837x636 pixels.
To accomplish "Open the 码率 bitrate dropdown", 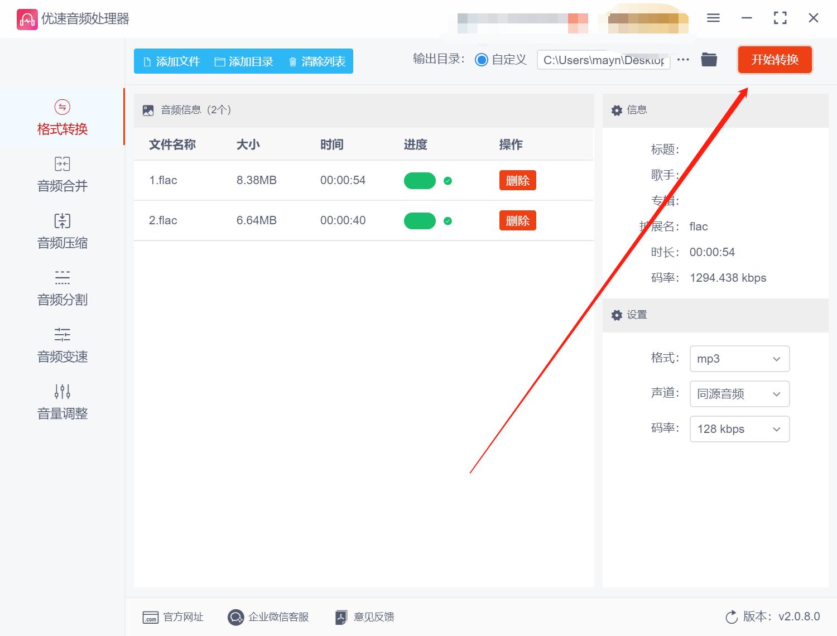I will 739,429.
